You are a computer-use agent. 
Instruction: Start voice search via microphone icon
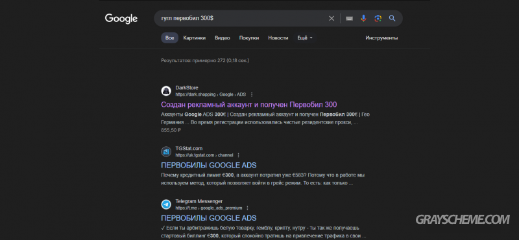tap(363, 19)
